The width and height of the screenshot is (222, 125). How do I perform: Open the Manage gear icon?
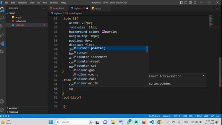pyautogui.click(x=2, y=110)
